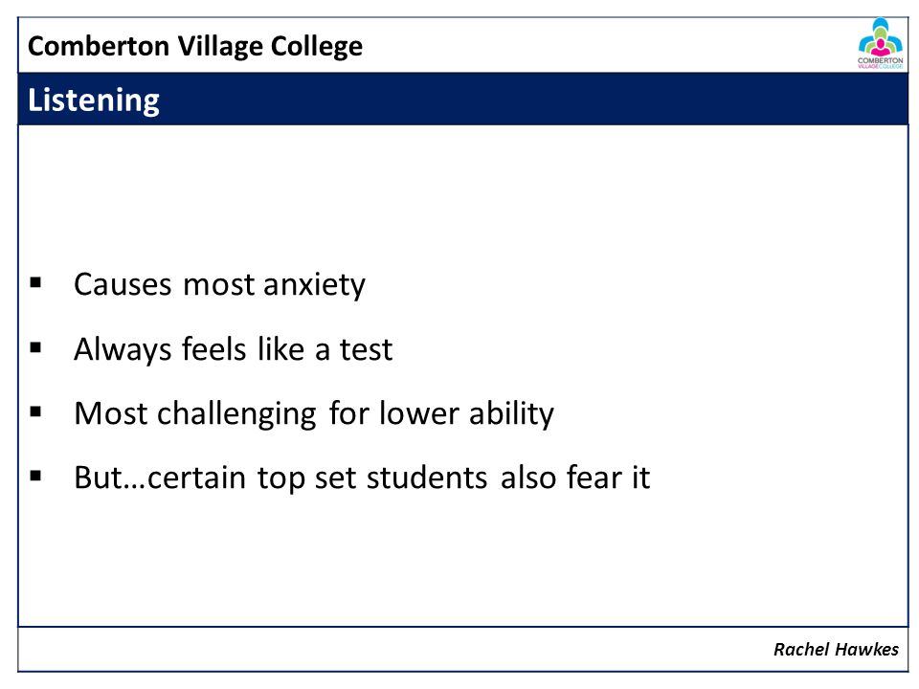Viewport: 919px width, 689px height.
Task: Select the Always feels like a test line
Action: pyautogui.click(x=233, y=349)
